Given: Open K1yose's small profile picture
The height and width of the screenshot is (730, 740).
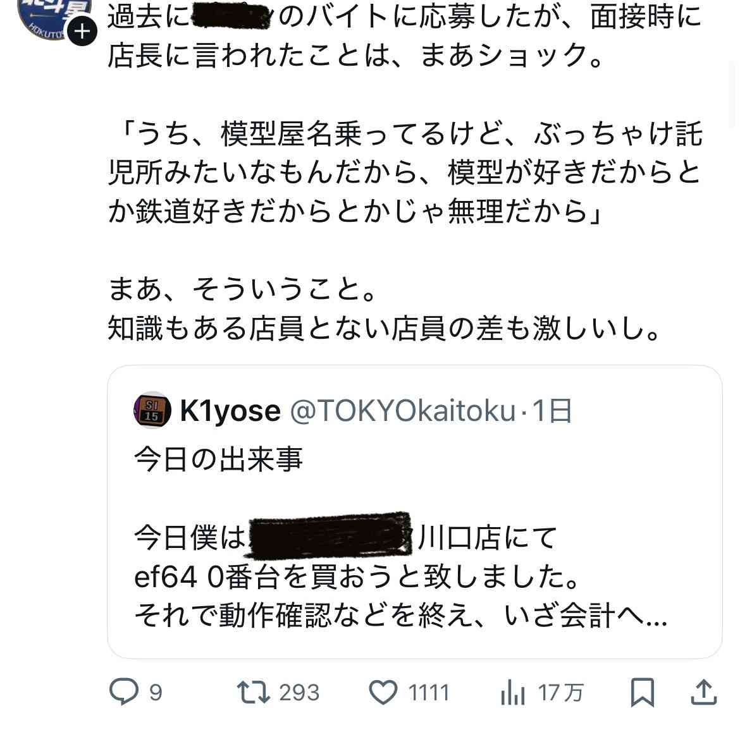Looking at the screenshot, I should click(x=152, y=411).
